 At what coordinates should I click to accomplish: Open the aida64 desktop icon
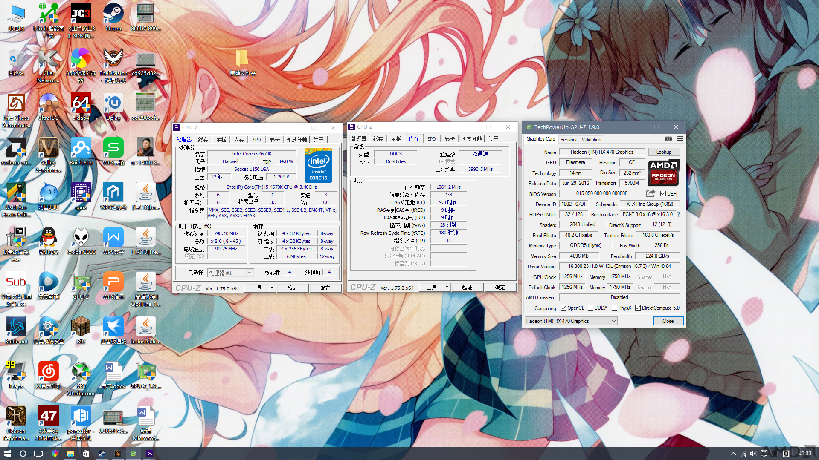pyautogui.click(x=81, y=106)
